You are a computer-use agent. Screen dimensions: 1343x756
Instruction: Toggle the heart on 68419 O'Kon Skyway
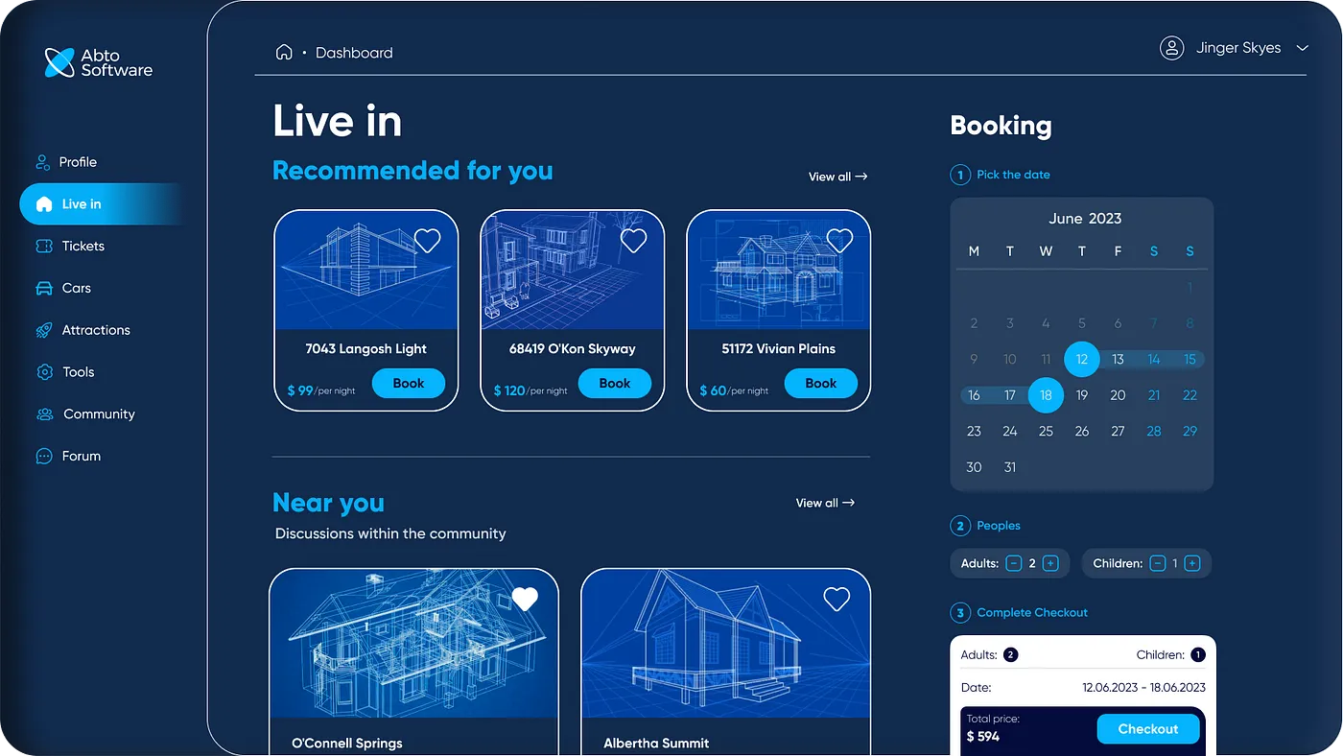point(633,240)
